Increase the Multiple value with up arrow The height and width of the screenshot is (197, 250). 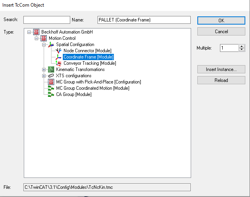click(241, 46)
